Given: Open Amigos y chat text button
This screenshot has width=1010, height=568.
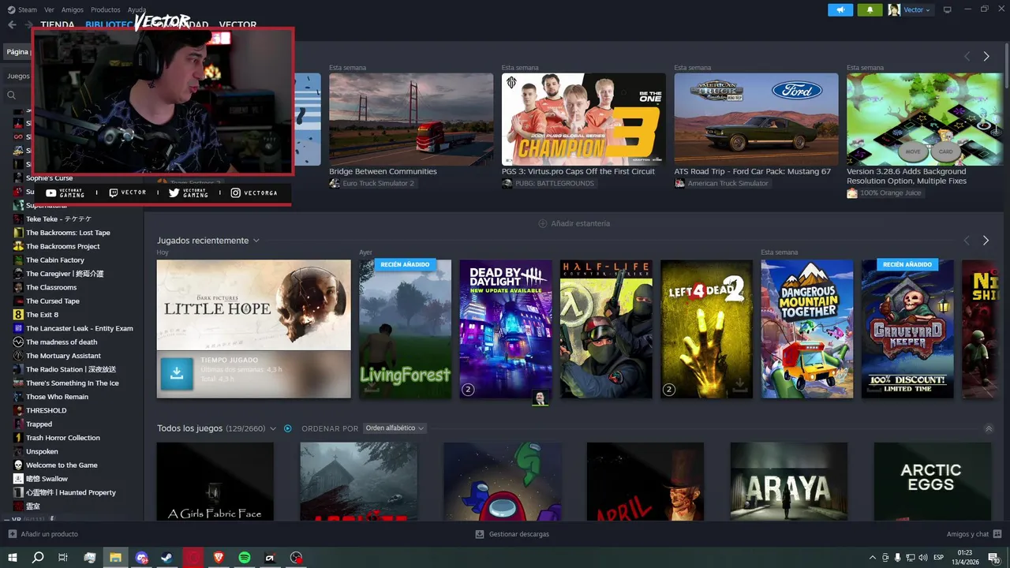Looking at the screenshot, I should pos(968,534).
